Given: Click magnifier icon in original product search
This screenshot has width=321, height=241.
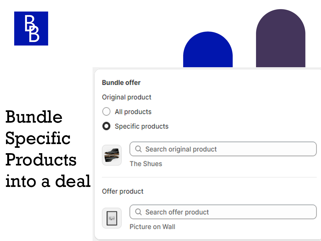Looking at the screenshot, I should click(139, 149).
